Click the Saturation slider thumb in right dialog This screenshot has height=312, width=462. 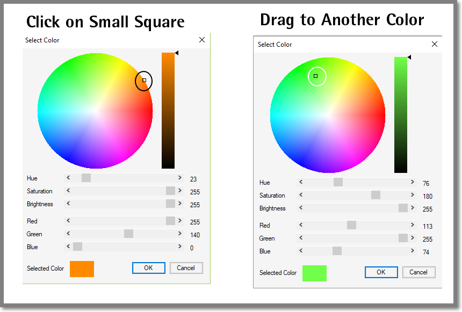point(376,195)
